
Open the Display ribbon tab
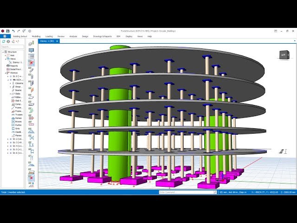pyautogui.click(x=129, y=36)
